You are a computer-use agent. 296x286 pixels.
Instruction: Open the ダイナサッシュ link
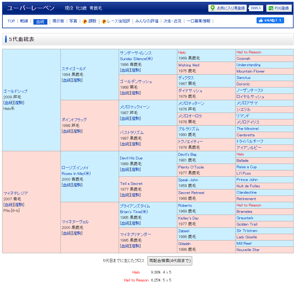(190, 90)
